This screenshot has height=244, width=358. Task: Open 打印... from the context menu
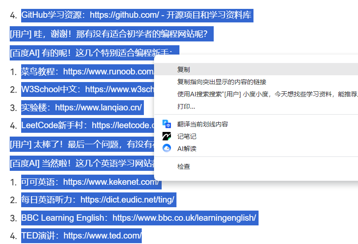tap(256, 107)
